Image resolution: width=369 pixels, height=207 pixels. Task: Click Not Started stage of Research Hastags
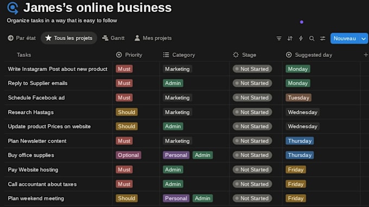pyautogui.click(x=252, y=112)
